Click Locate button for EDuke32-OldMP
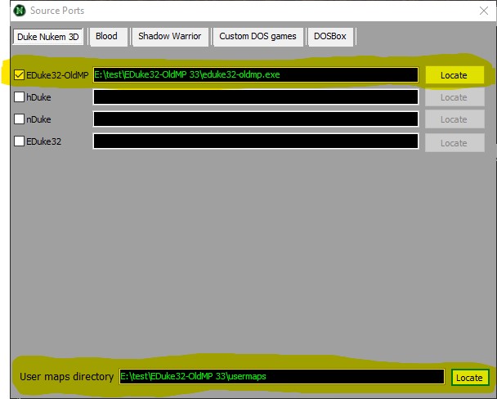Screen dimensions: 497x399 tap(454, 75)
